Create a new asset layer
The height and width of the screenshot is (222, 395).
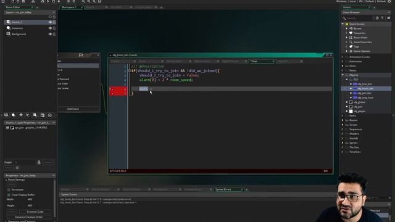35,115
